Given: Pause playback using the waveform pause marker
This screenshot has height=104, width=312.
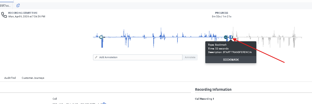Looking at the screenshot, I should (x=101, y=37).
